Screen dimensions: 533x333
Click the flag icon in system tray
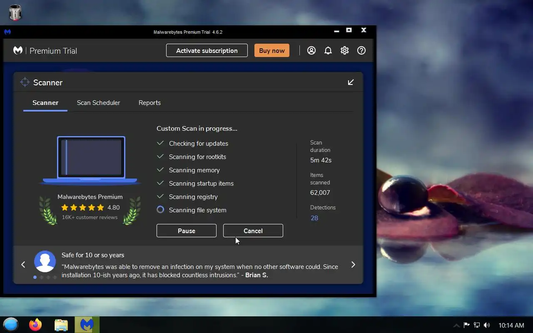(466, 325)
